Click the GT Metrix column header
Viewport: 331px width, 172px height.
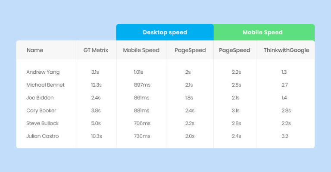tap(96, 50)
